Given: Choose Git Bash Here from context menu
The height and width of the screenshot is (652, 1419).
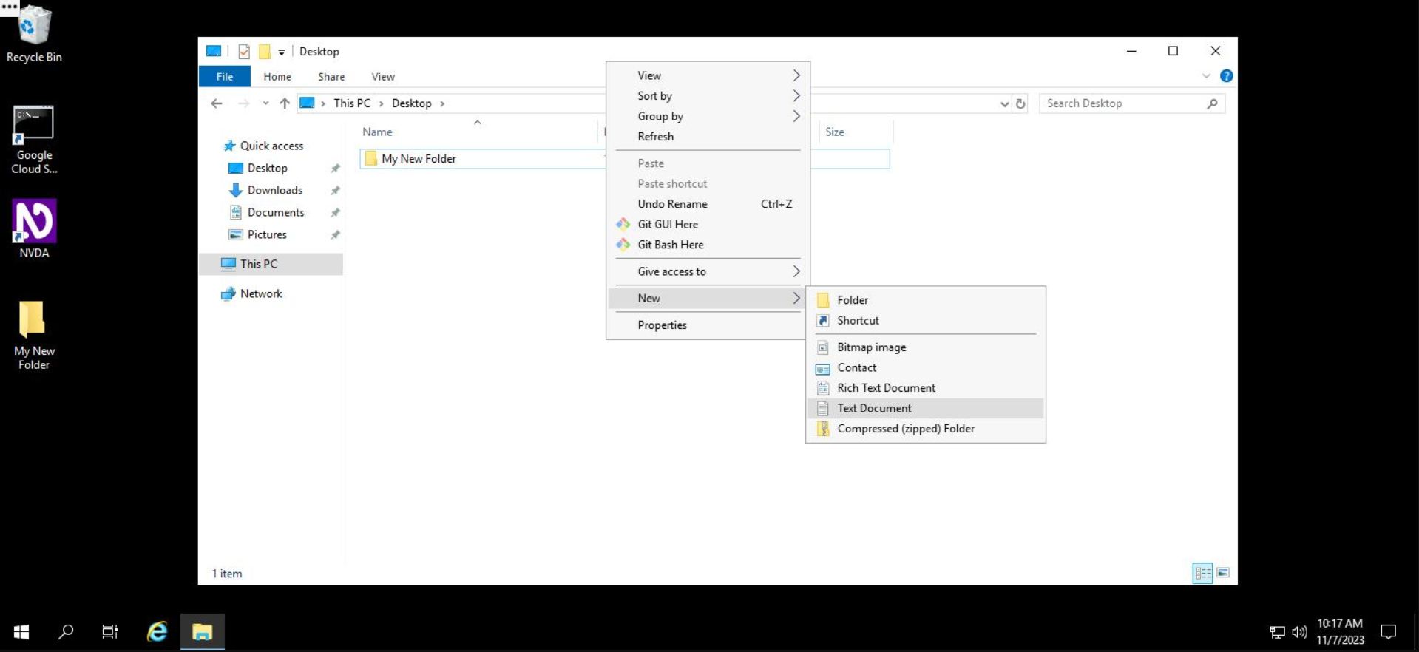Looking at the screenshot, I should point(708,245).
